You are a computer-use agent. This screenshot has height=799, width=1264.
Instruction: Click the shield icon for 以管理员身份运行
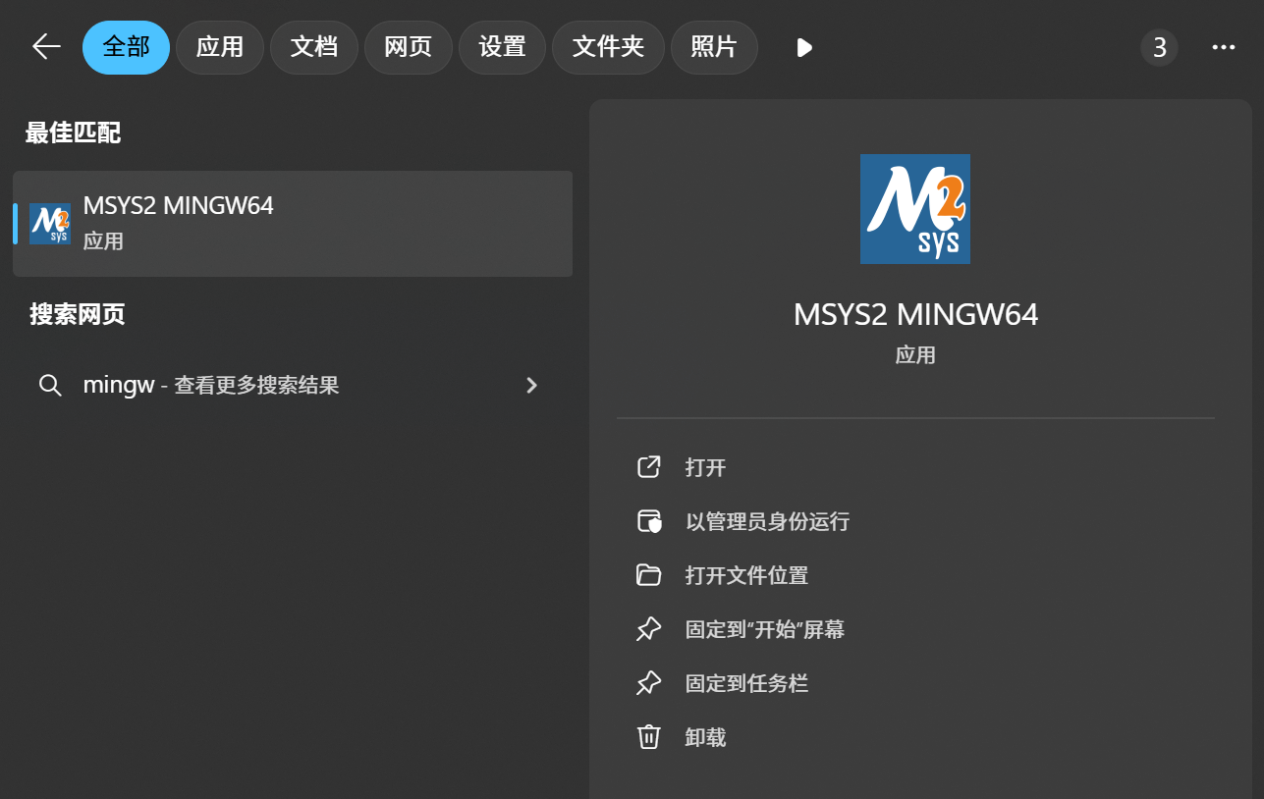pyautogui.click(x=648, y=521)
